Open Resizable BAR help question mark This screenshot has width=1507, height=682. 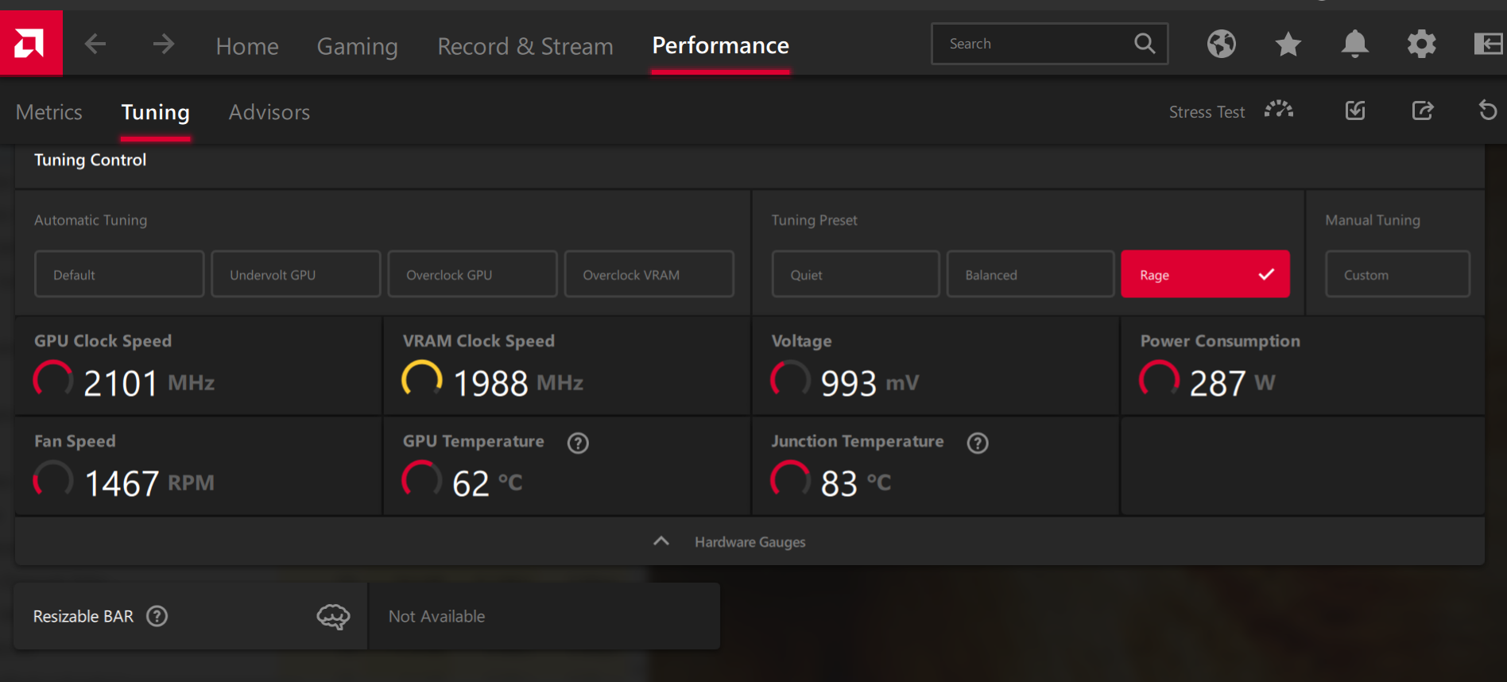pyautogui.click(x=157, y=616)
